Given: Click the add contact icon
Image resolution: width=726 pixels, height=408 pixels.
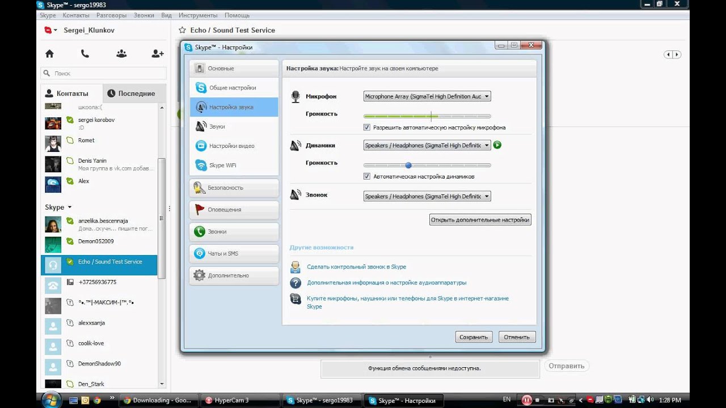Looking at the screenshot, I should coord(158,54).
